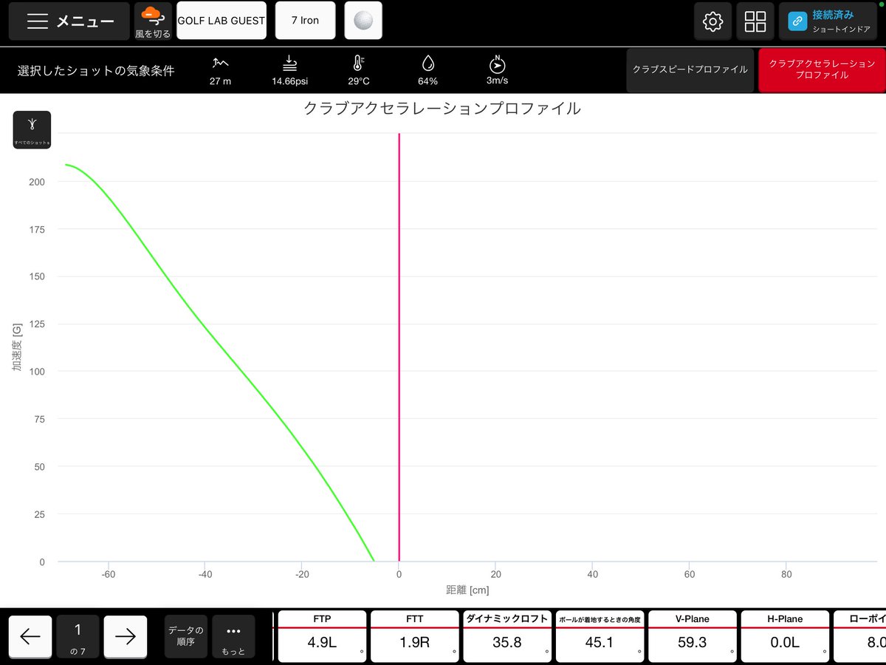Select the FTP 4.9L data tile
Viewport: 886px width, 665px height.
(x=322, y=636)
